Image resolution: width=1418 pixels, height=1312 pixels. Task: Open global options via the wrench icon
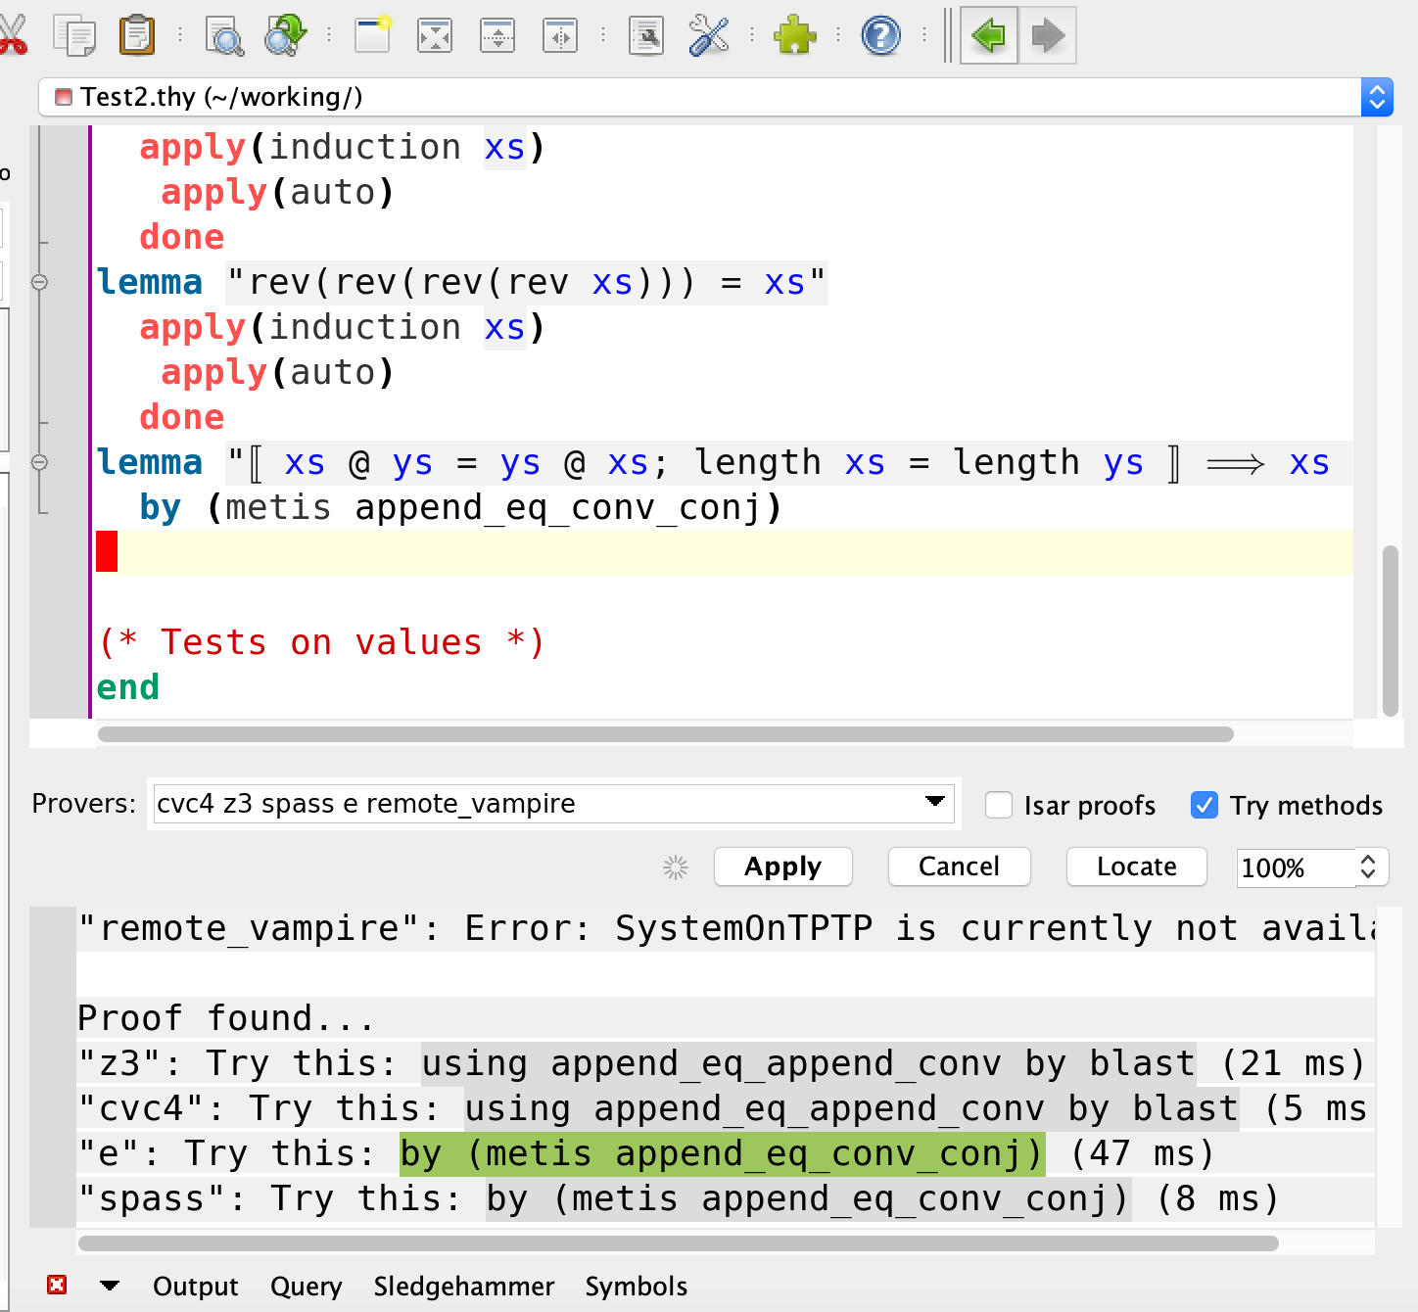tap(708, 34)
